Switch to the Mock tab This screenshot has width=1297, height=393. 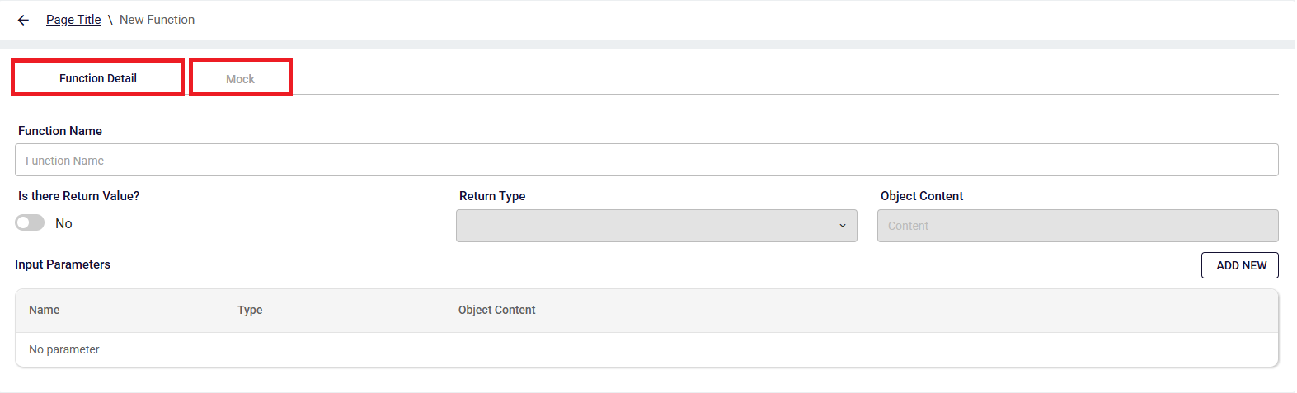[x=241, y=78]
